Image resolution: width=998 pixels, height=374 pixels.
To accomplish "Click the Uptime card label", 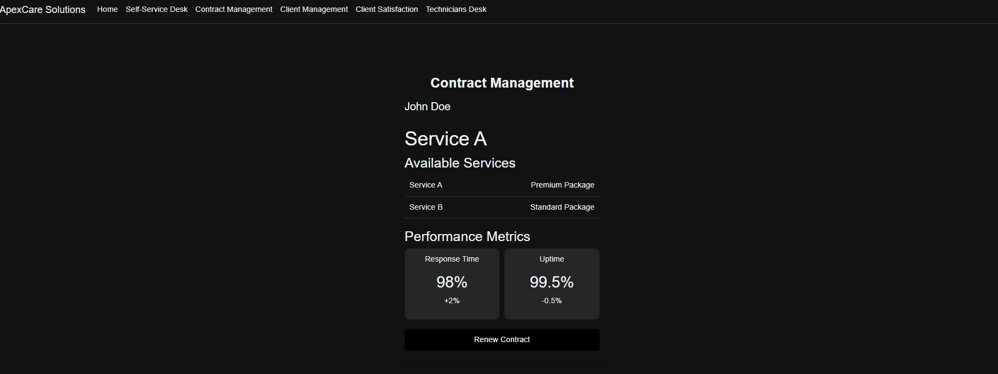I will pyautogui.click(x=551, y=259).
